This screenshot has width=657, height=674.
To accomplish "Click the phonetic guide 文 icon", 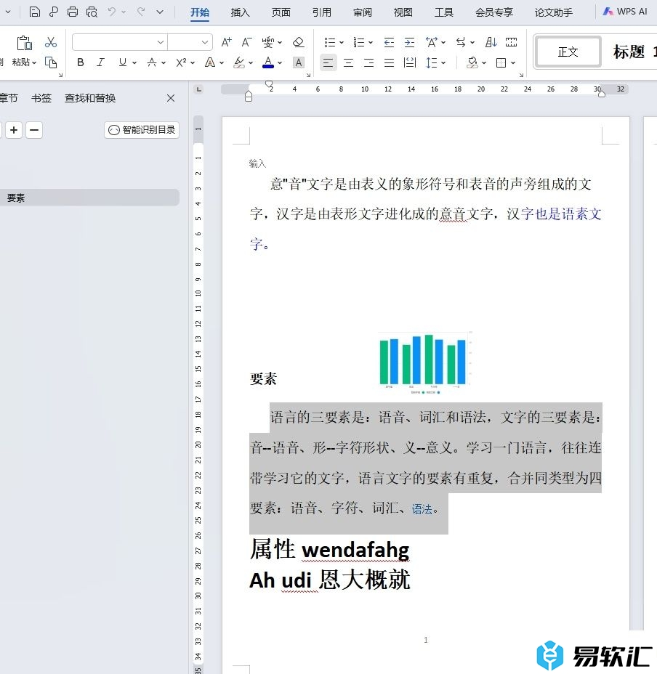I will [268, 42].
